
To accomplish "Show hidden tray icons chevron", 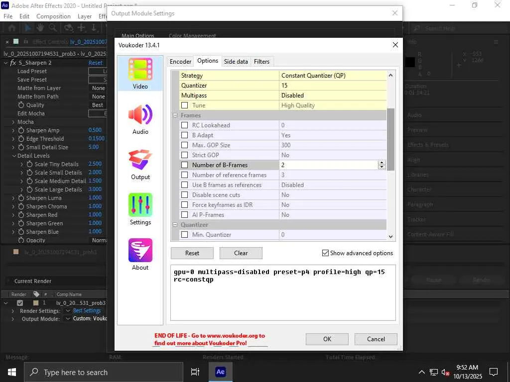I will click(421, 372).
